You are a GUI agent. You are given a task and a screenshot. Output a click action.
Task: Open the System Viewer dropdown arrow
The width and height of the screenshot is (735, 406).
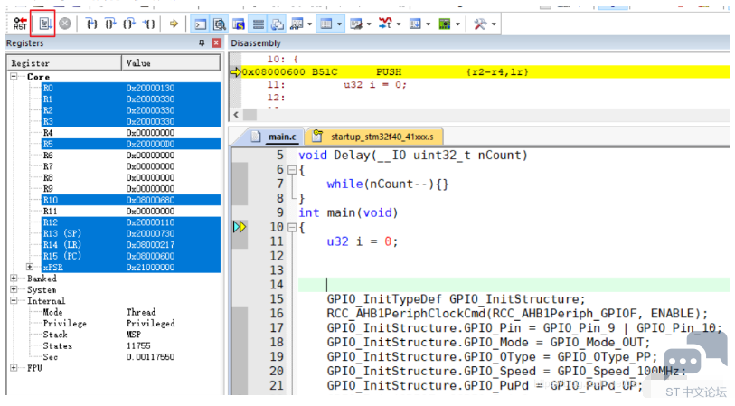[457, 24]
